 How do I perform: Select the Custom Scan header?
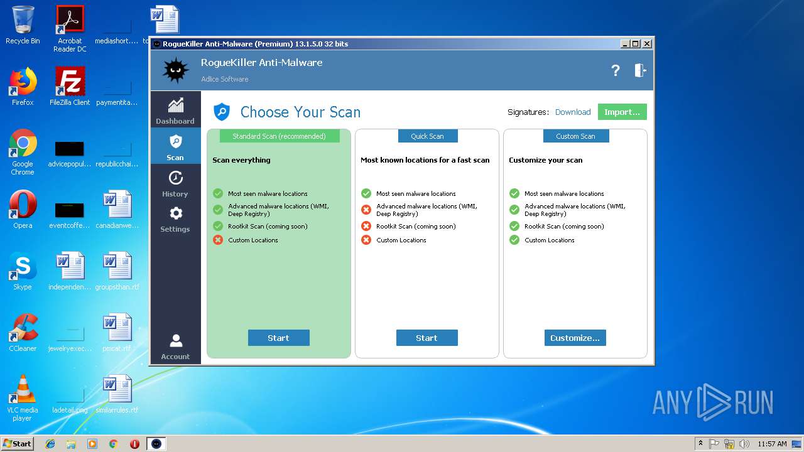(x=575, y=136)
